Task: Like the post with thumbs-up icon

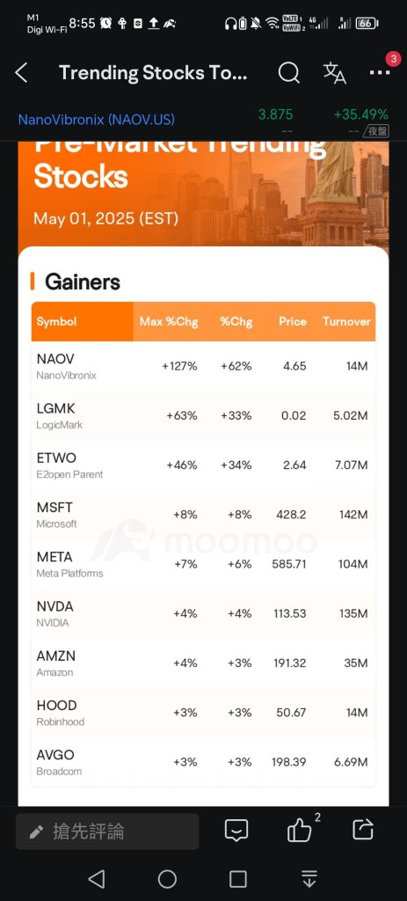Action: pos(300,831)
